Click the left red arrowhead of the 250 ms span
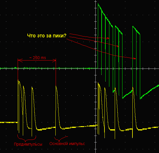Image resolution: width=159 pixels, height=153 pixels. click(x=20, y=61)
